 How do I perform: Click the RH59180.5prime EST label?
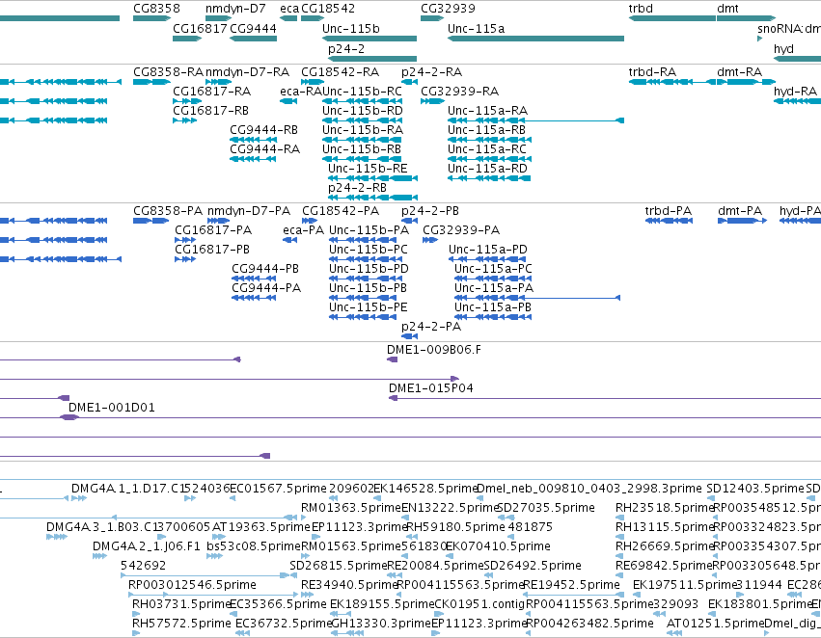(x=455, y=526)
